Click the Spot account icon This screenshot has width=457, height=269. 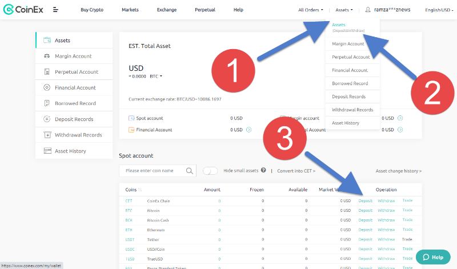click(x=131, y=118)
